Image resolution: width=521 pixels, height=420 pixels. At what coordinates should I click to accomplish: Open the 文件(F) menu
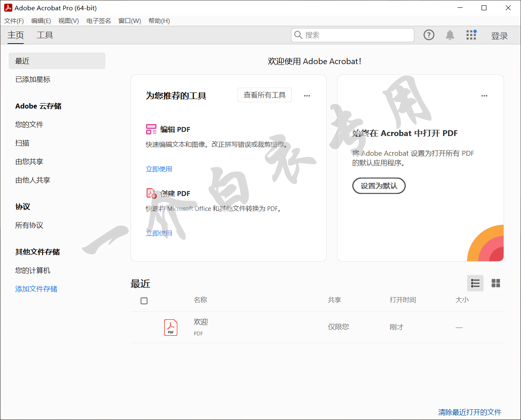pos(14,21)
